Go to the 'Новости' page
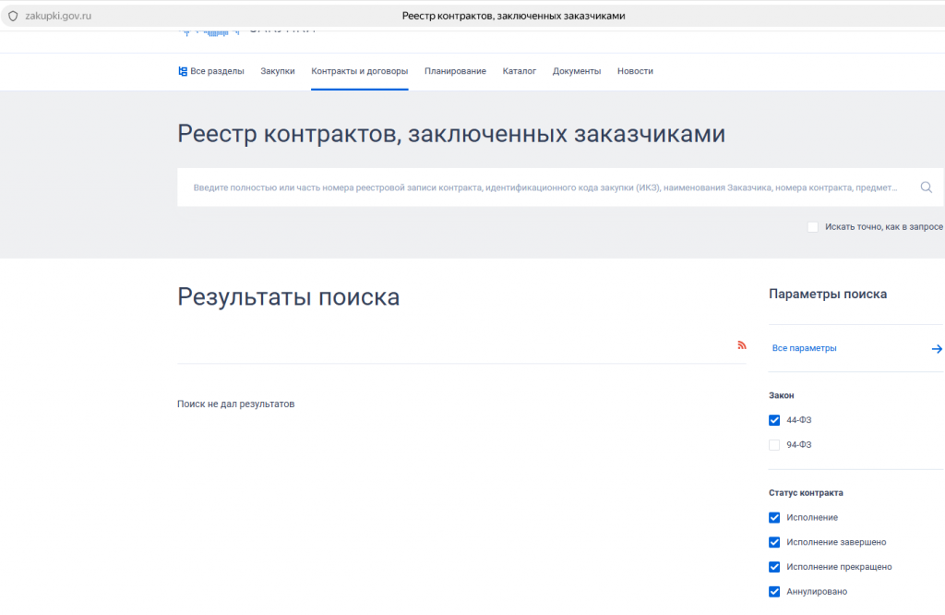Viewport: 945px width, 615px height. coord(635,71)
